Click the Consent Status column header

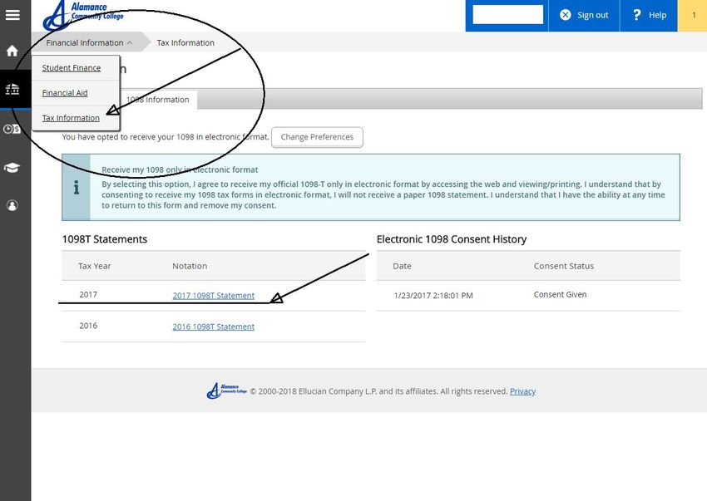pos(564,266)
